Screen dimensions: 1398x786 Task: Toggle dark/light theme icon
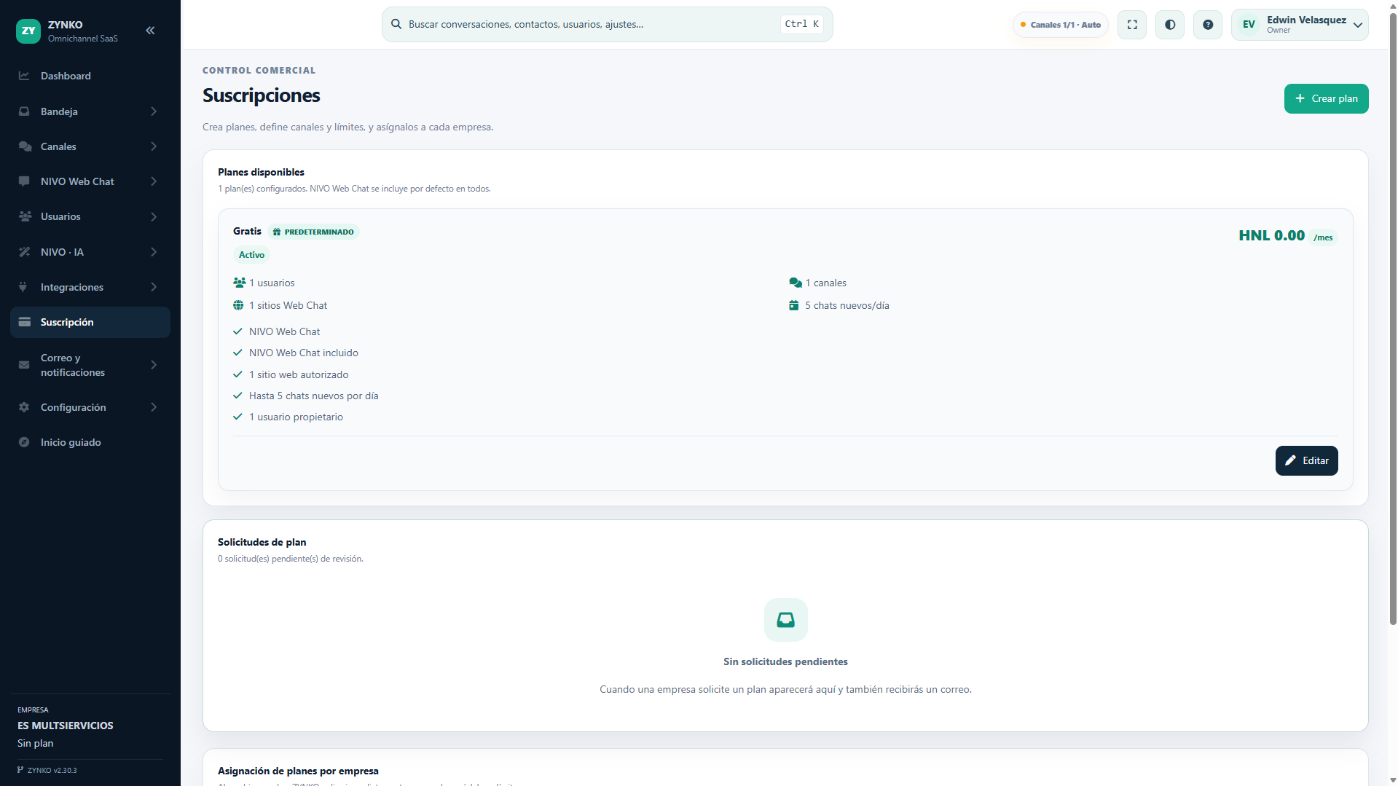tap(1170, 25)
